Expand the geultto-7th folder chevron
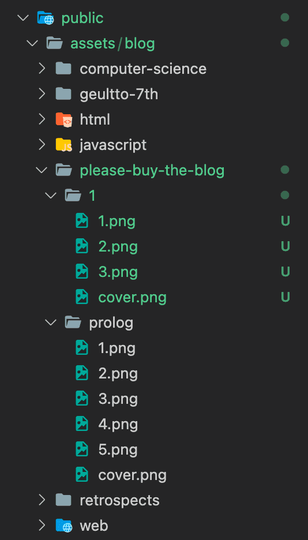This screenshot has height=540, width=308. 42,94
